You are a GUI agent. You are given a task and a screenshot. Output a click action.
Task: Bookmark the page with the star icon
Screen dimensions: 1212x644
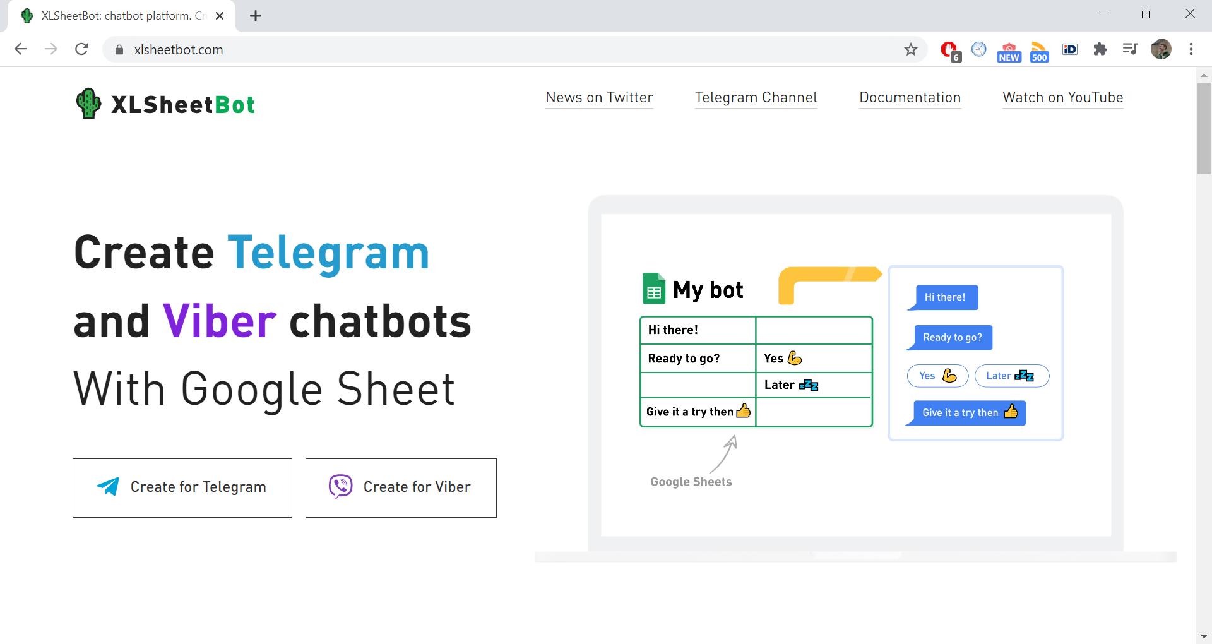point(911,49)
